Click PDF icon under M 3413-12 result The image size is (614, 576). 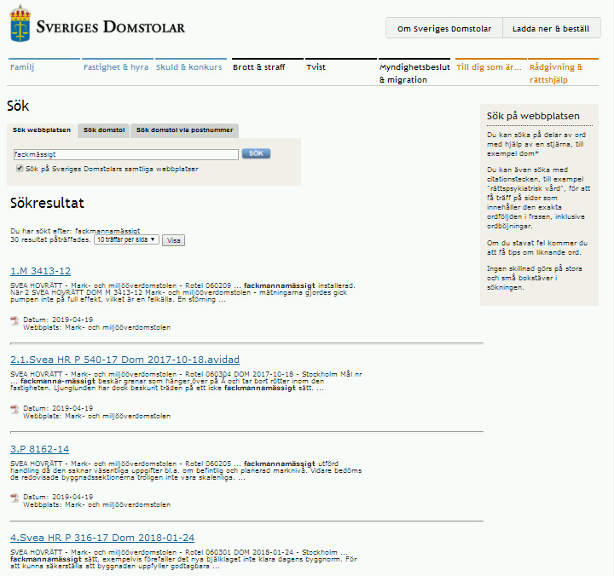pyautogui.click(x=14, y=320)
